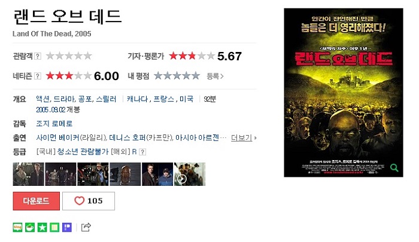Image resolution: width=419 pixels, height=242 pixels.
Task: Toggle the heart like button 105
Action: pos(89,201)
